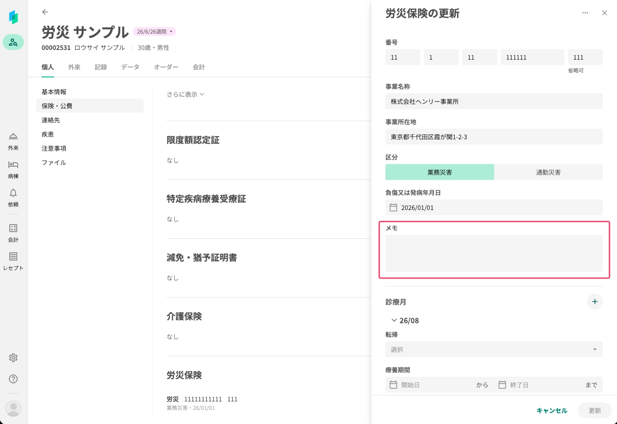Select ファイル in the left menu
The image size is (617, 424).
[x=90, y=162]
